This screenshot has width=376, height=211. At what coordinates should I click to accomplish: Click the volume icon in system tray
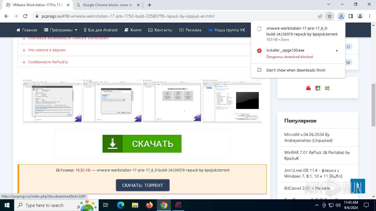[x=338, y=205]
